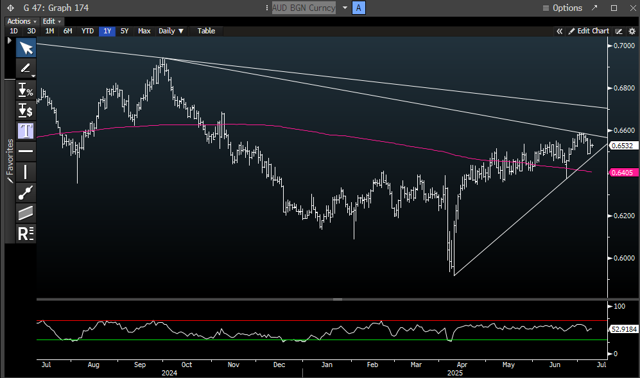This screenshot has width=640, height=378.
Task: Click the move window crosshair icon
Action: point(11,8)
